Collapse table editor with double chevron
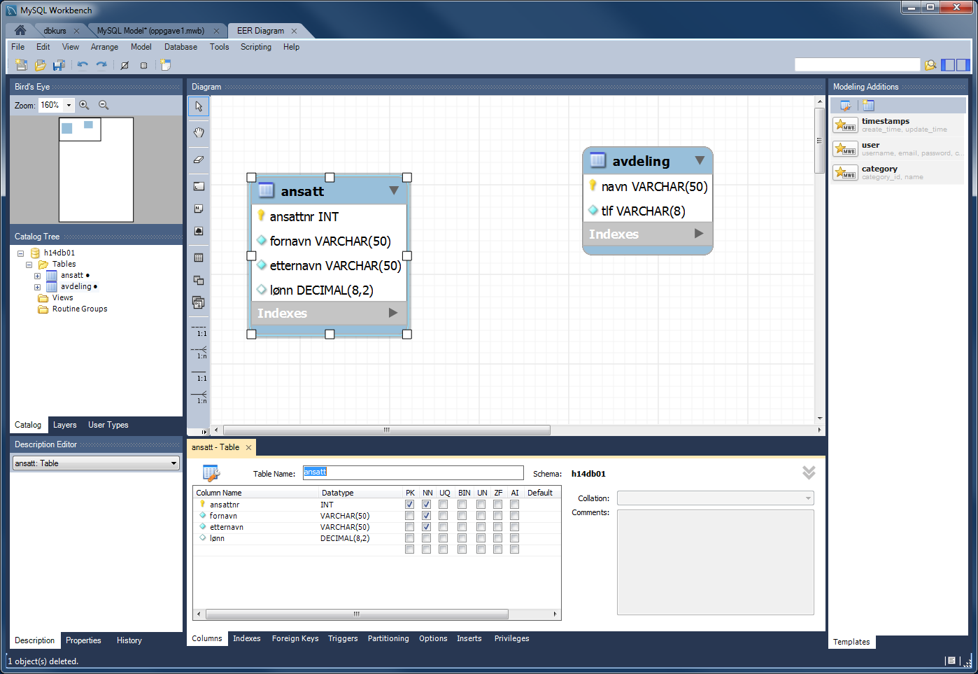 809,472
